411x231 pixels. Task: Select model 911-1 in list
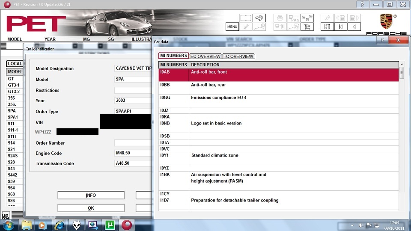[x=15, y=130]
